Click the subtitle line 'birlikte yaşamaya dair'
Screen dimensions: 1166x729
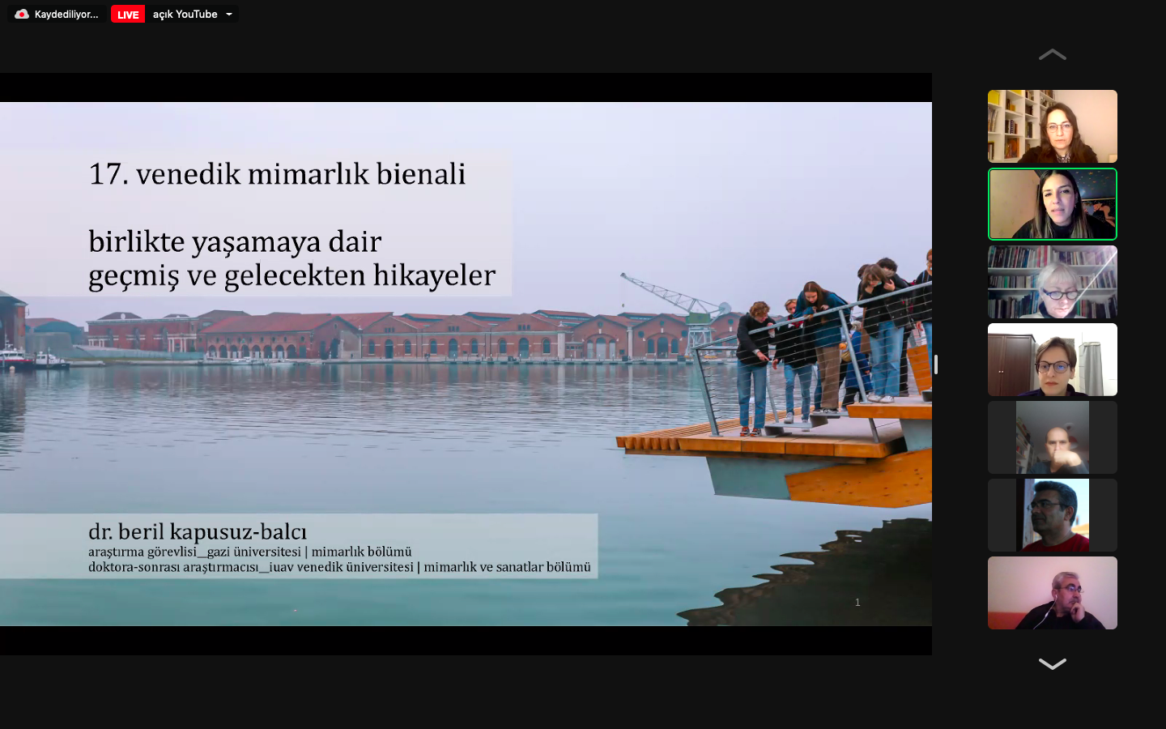pos(235,242)
